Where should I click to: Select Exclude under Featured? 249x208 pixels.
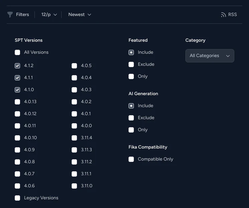coord(131,64)
